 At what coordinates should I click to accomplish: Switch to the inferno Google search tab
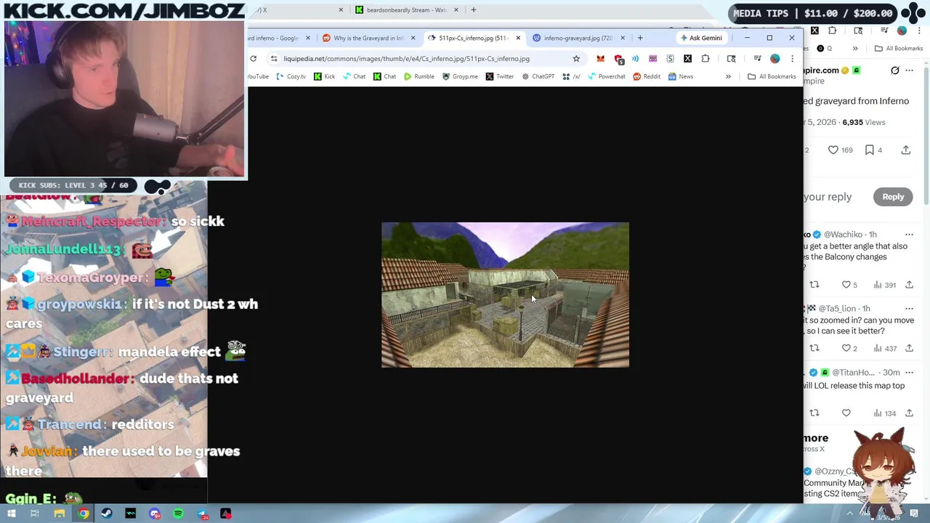(278, 38)
